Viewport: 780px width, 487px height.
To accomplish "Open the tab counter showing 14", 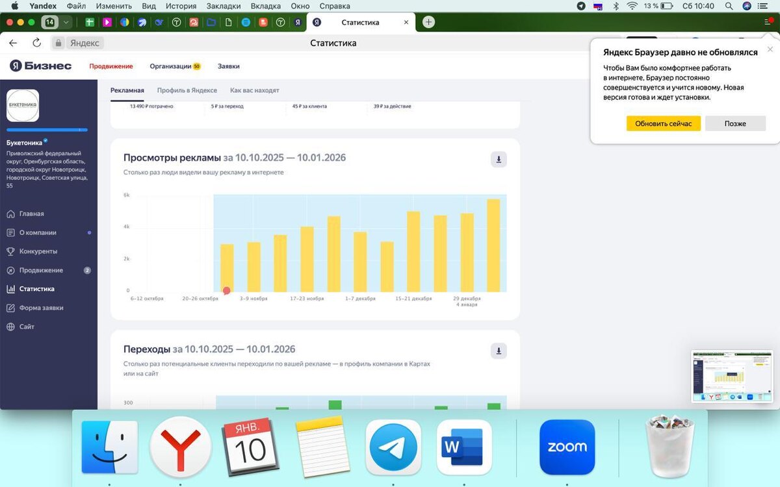I will pos(49,22).
